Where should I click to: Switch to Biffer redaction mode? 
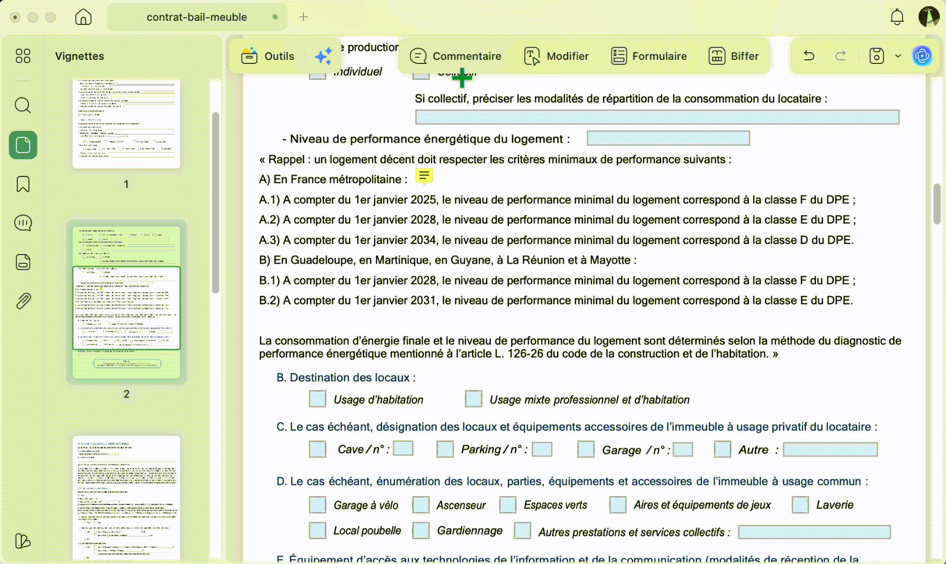pyautogui.click(x=734, y=56)
